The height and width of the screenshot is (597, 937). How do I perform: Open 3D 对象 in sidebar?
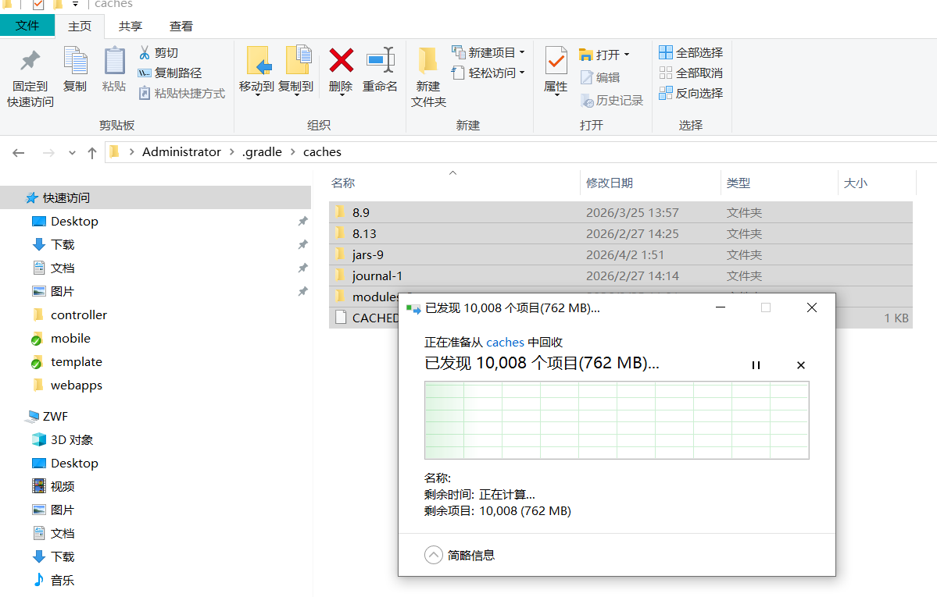click(x=63, y=440)
